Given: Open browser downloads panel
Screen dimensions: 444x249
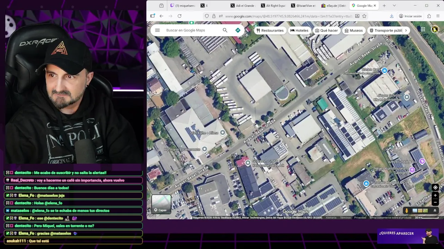Looking at the screenshot, I should [392, 16].
